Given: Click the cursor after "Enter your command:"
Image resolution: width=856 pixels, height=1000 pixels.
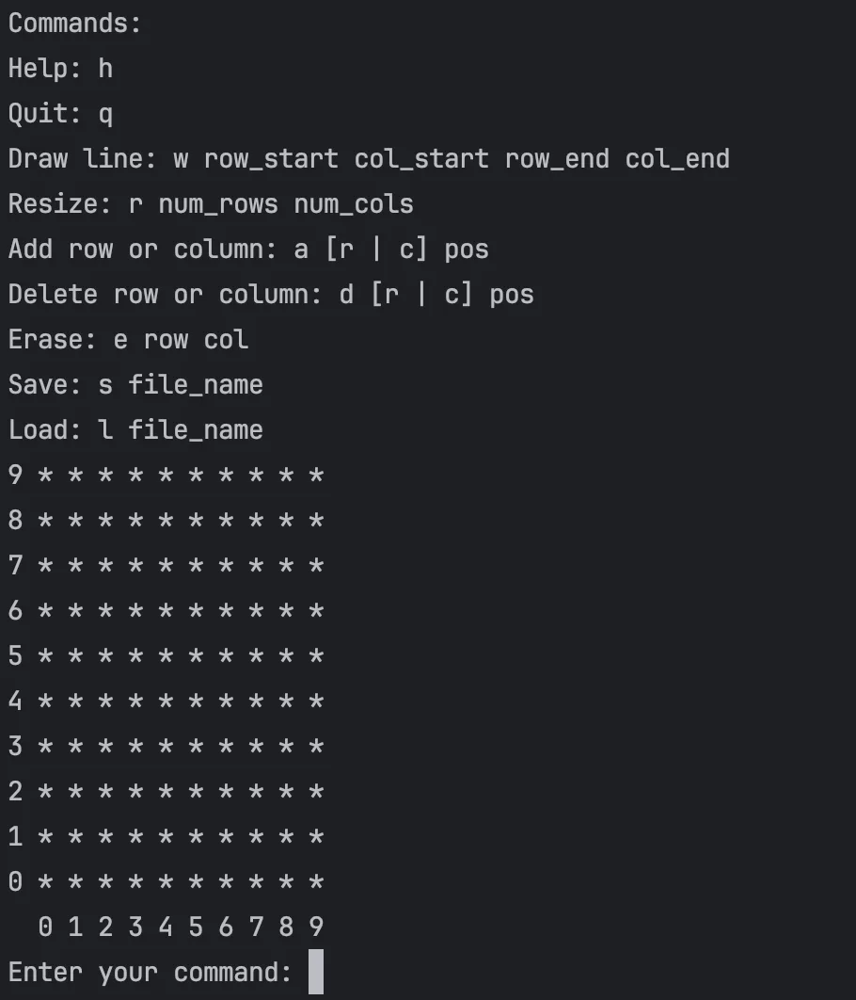Looking at the screenshot, I should (x=316, y=972).
